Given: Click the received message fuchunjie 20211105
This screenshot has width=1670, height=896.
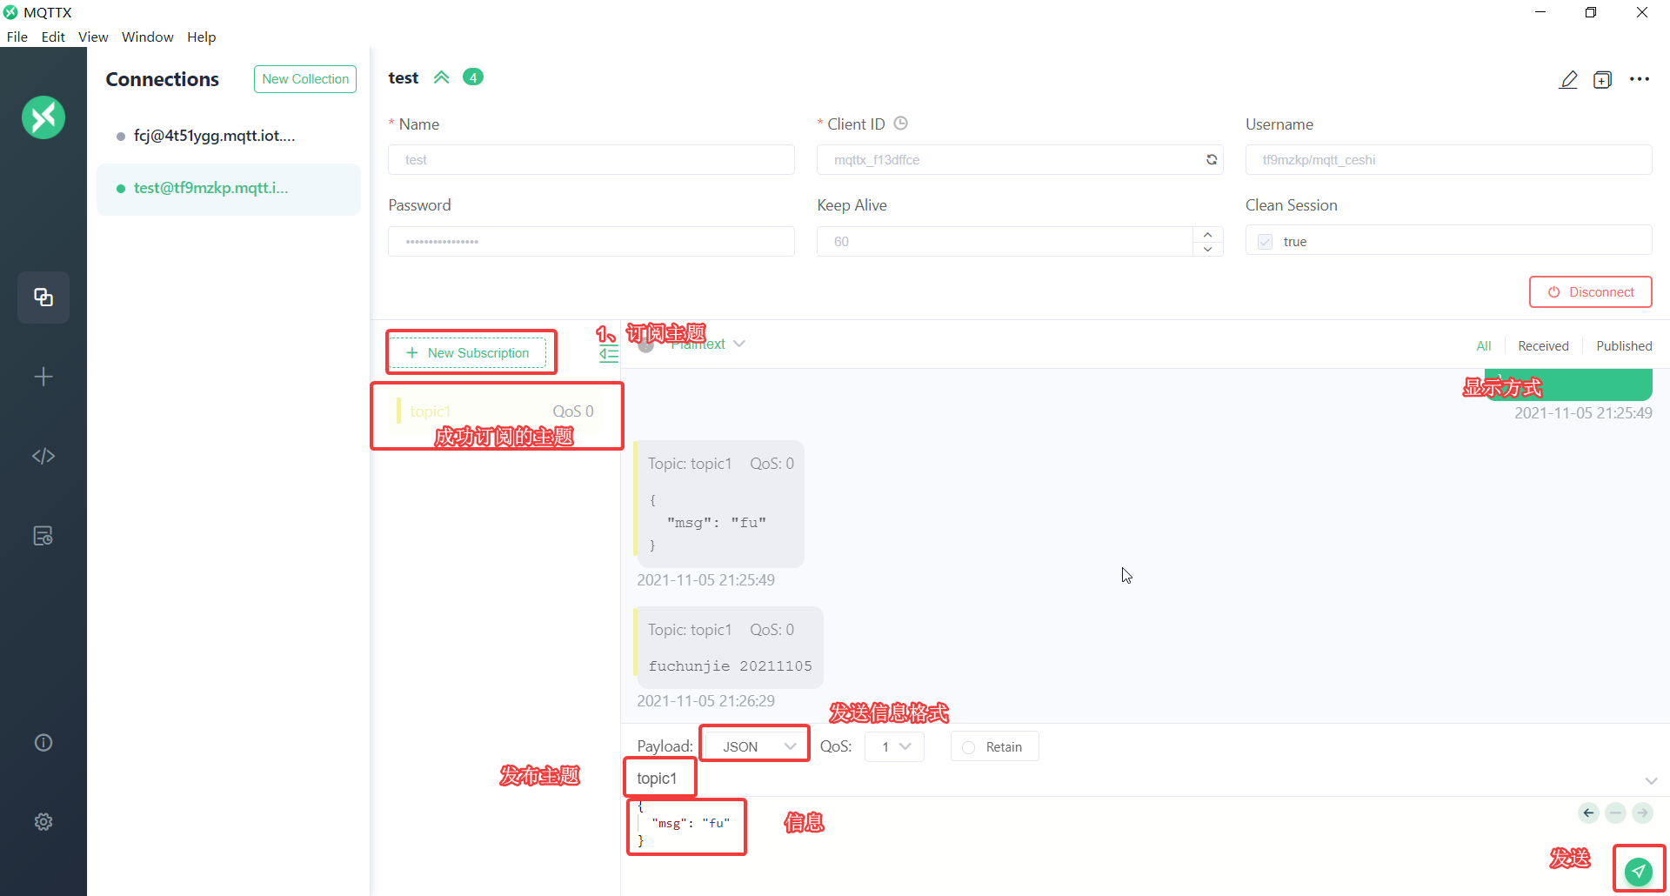Looking at the screenshot, I should pos(728,647).
